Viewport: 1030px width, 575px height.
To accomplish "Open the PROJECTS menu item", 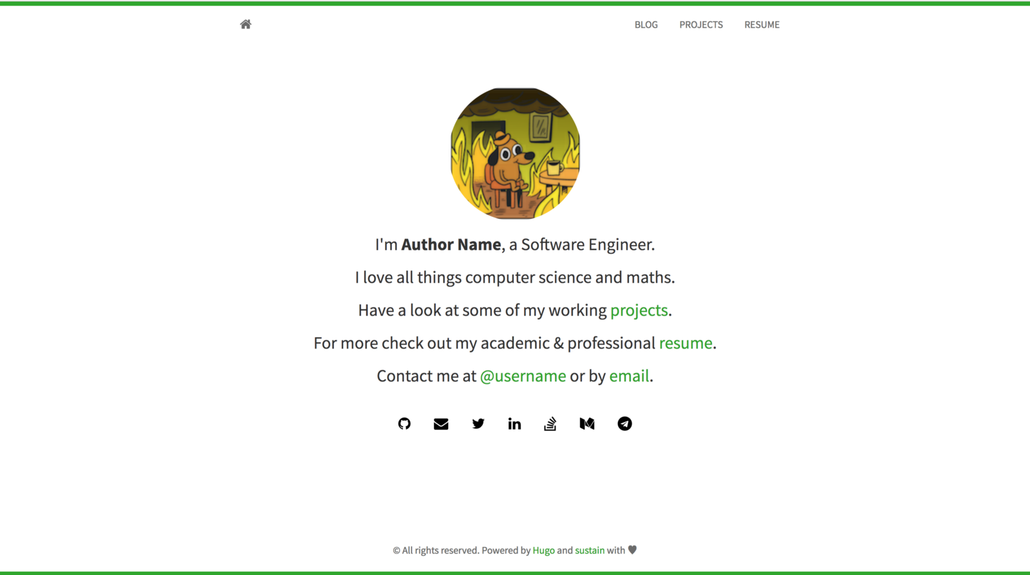I will (x=701, y=24).
